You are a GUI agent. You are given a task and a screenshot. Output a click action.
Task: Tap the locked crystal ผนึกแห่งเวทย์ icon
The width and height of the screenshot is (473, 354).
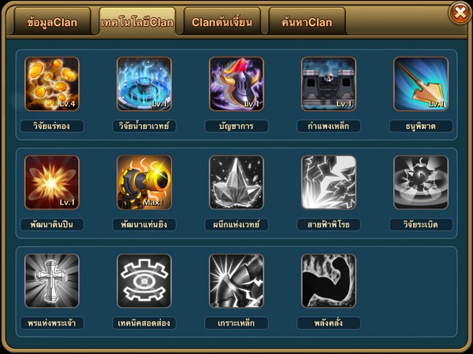coord(236,183)
